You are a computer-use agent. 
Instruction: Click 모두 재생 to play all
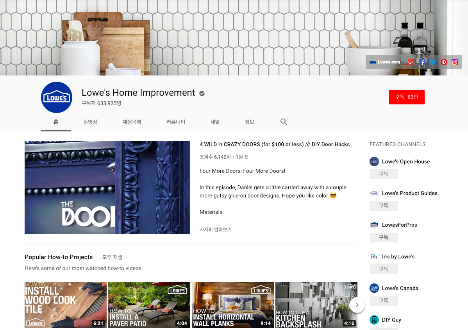112,257
